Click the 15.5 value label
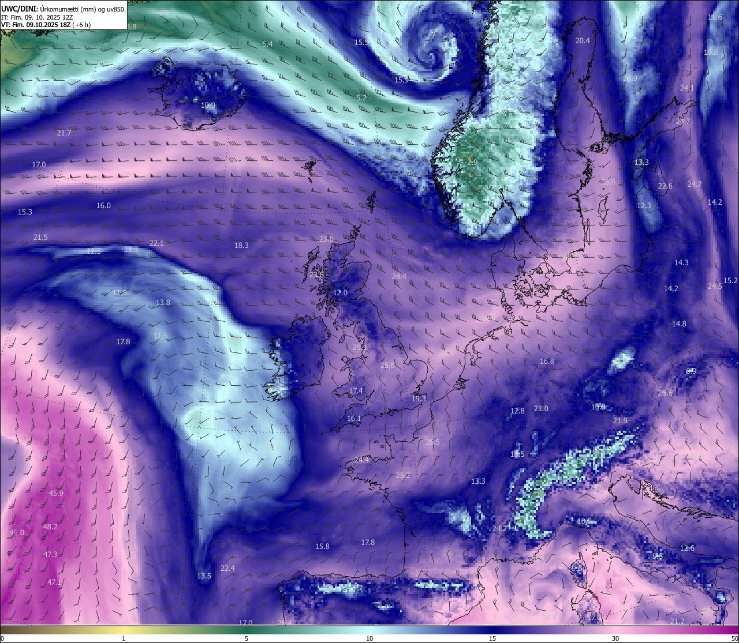This screenshot has height=643, width=739. tap(362, 42)
